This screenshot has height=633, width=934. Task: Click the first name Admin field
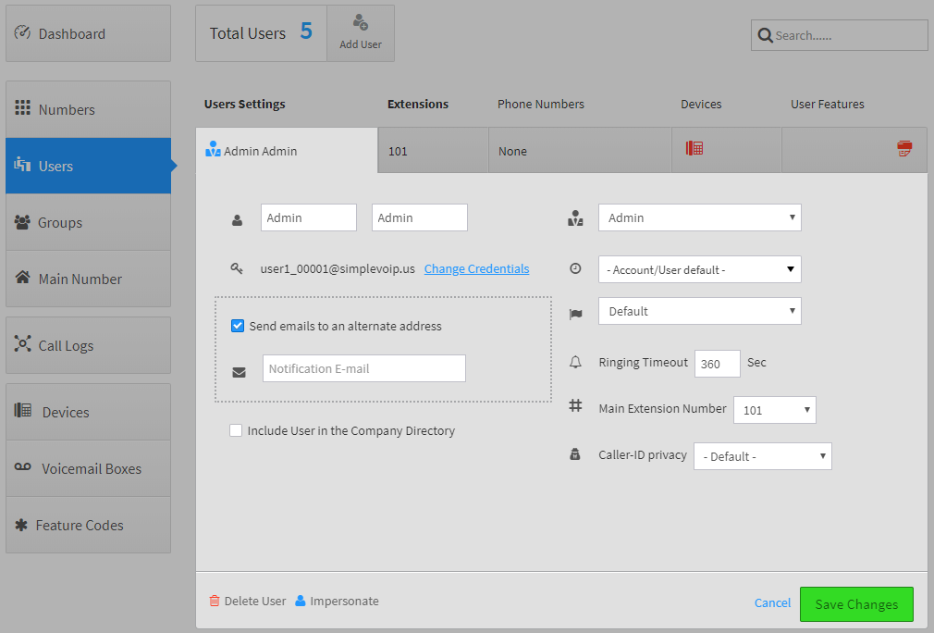[309, 217]
